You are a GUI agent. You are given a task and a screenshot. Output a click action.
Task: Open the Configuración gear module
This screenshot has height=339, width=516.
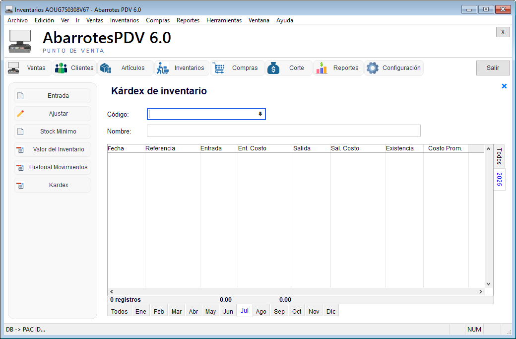[394, 68]
